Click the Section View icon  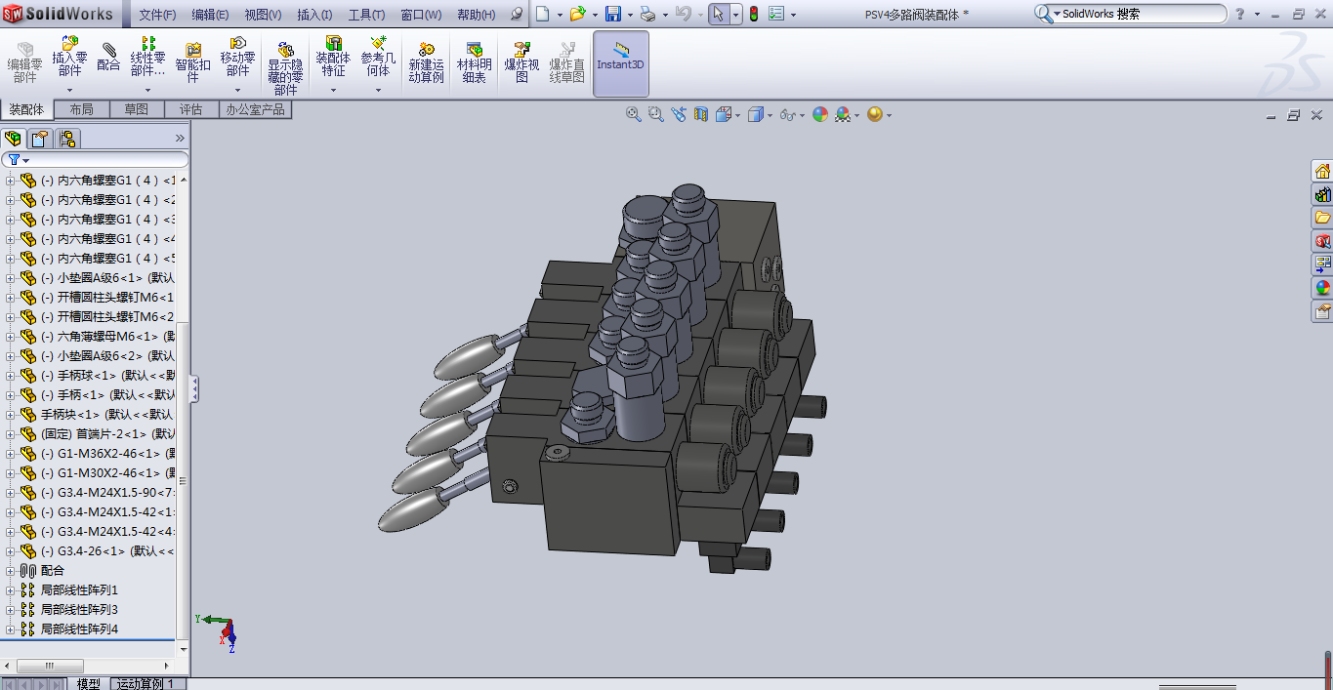pos(700,114)
